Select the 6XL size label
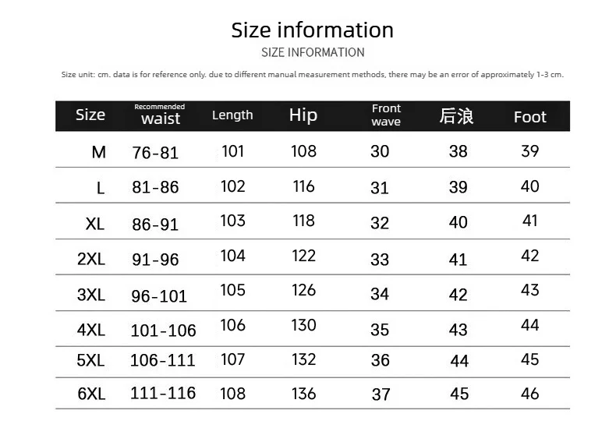Screen dimensions: 616x421 pyautogui.click(x=91, y=394)
